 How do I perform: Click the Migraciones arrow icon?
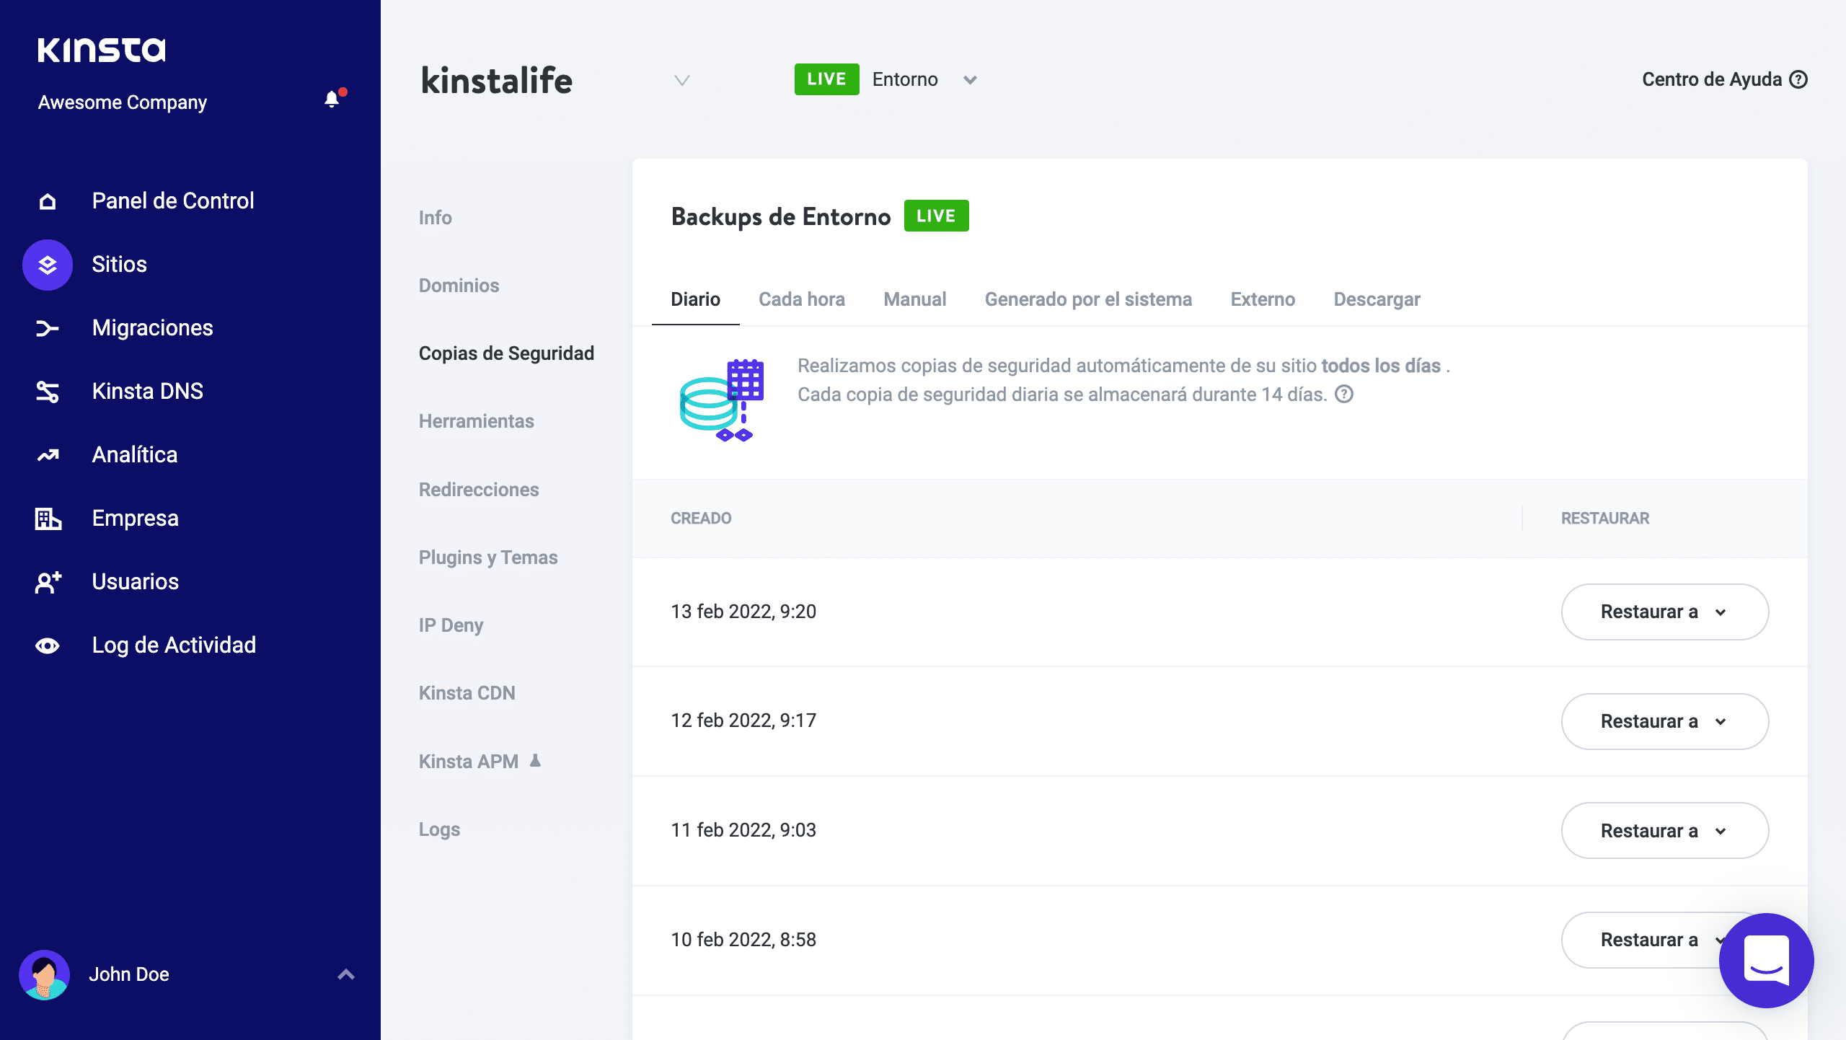[x=48, y=328]
